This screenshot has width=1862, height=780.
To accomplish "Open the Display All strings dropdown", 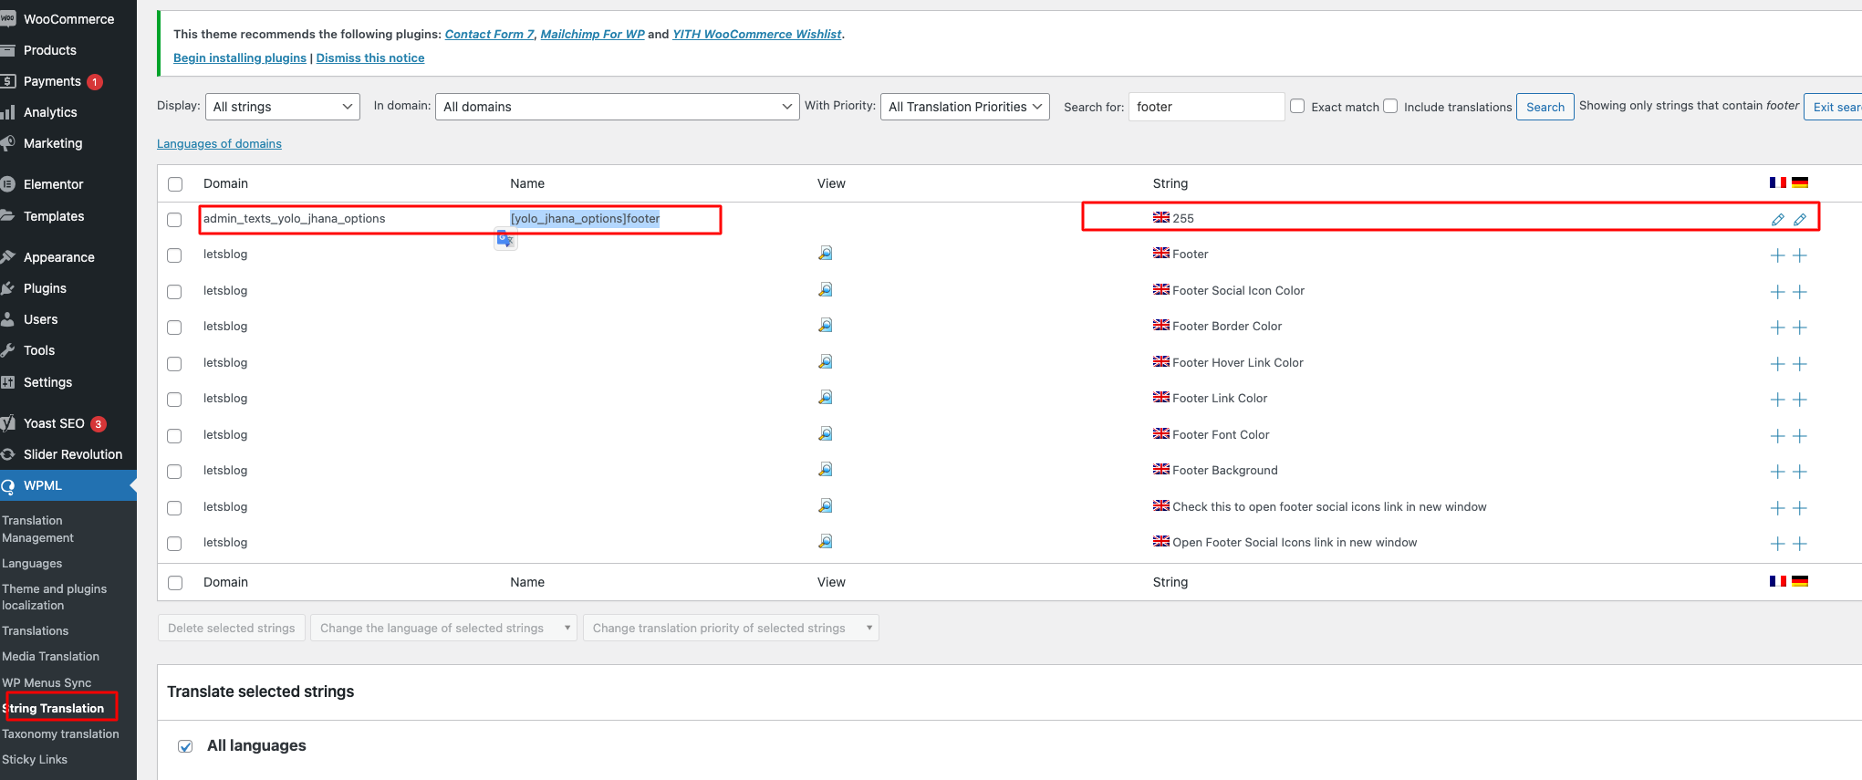I will click(x=283, y=107).
